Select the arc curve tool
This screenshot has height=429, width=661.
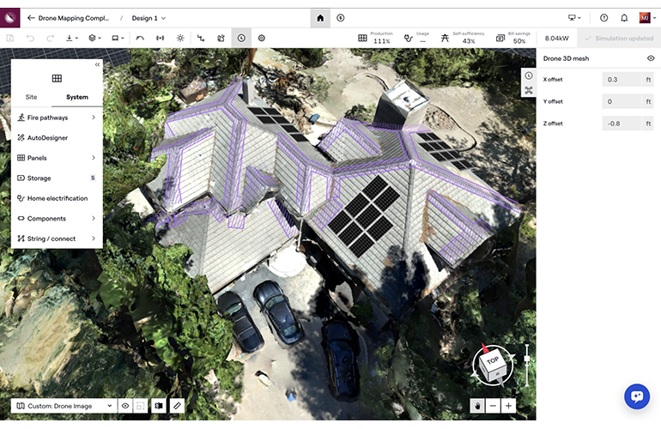(140, 38)
